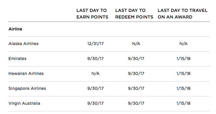Select Singapore Airlines travel date 1/15/18
216x114 pixels.
(184, 88)
